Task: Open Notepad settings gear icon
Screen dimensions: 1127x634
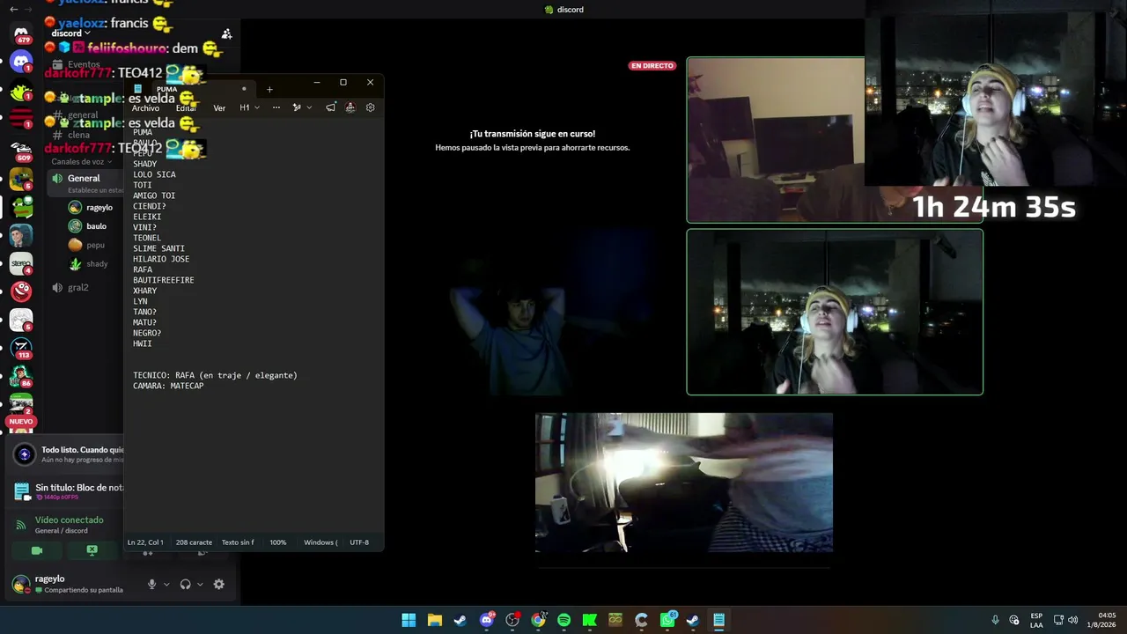Action: coord(370,107)
